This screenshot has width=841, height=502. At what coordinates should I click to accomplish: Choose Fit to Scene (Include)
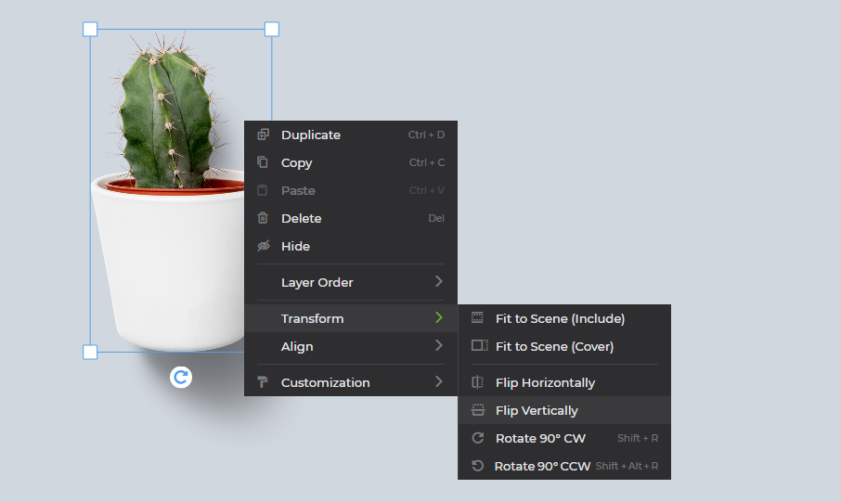pos(564,318)
